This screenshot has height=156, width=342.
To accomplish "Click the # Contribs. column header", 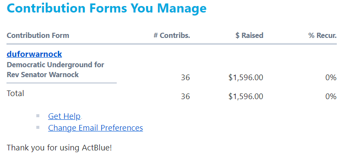I will point(172,35).
